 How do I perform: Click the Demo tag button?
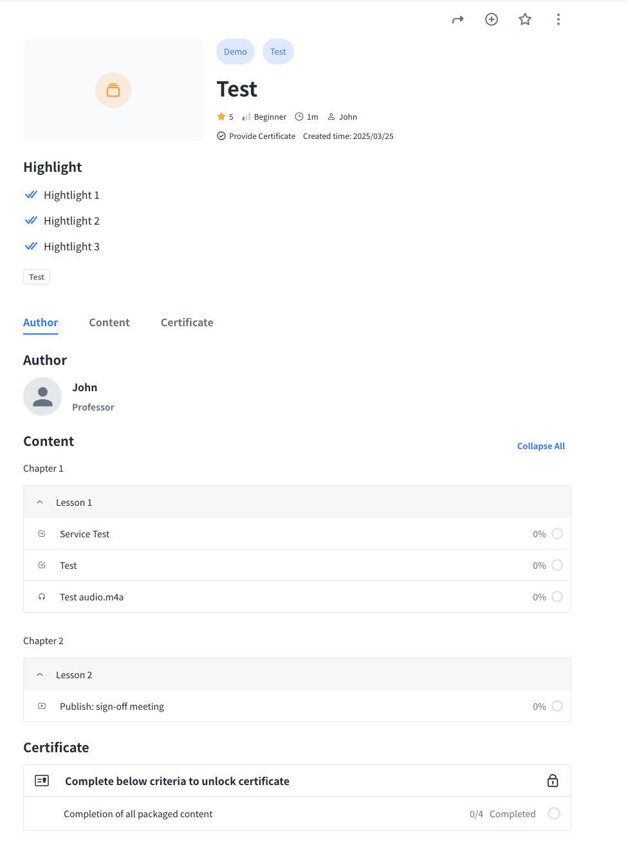point(235,51)
